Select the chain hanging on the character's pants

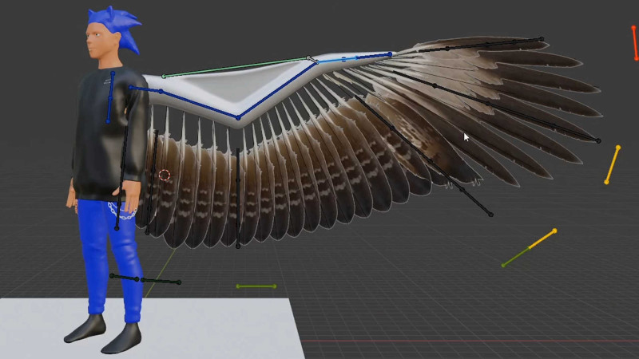pyautogui.click(x=121, y=211)
